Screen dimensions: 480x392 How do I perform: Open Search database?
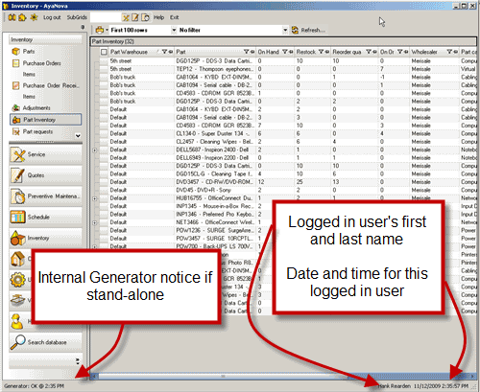(x=45, y=342)
